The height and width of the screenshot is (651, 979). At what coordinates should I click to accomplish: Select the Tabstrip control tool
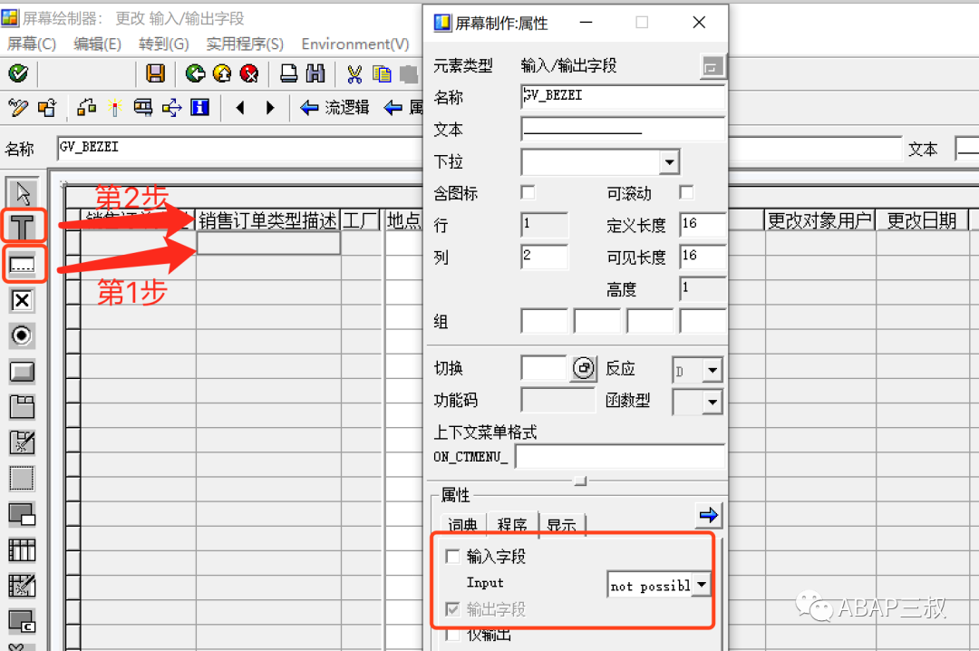click(22, 407)
